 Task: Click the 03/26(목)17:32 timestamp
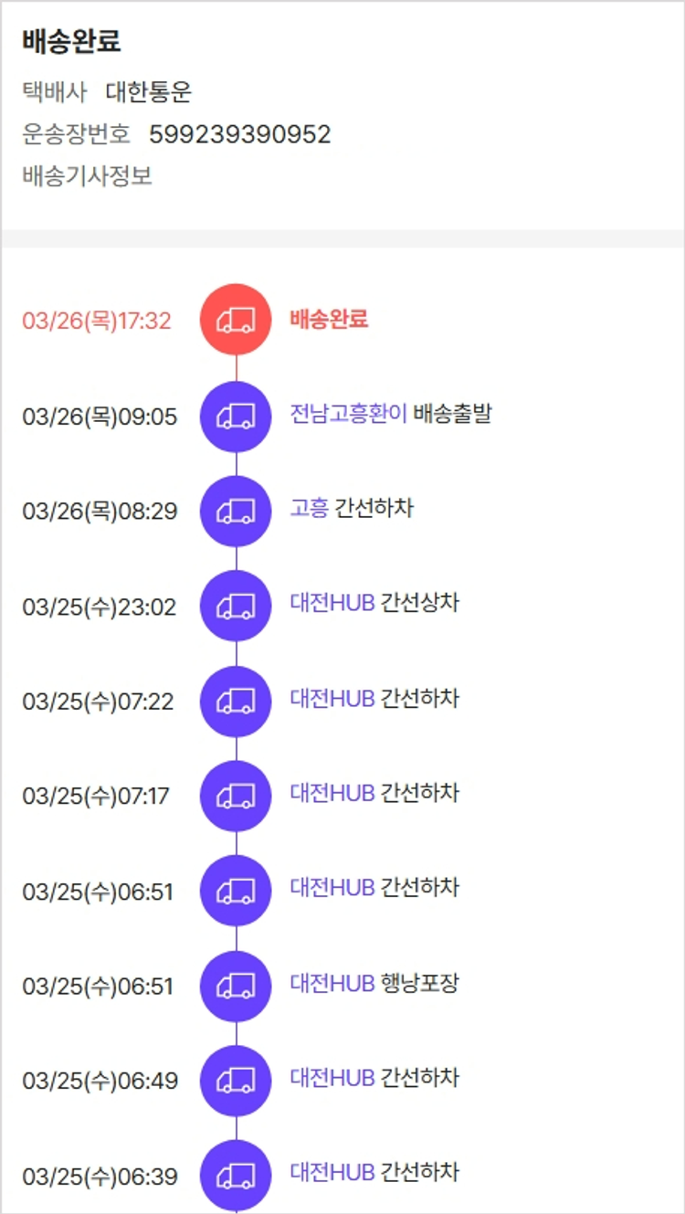pyautogui.click(x=97, y=321)
